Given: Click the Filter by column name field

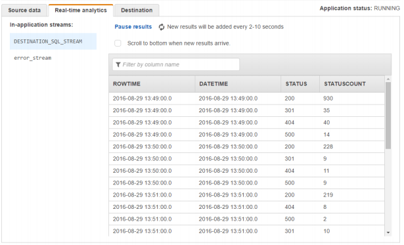Looking at the screenshot, I should (x=176, y=64).
